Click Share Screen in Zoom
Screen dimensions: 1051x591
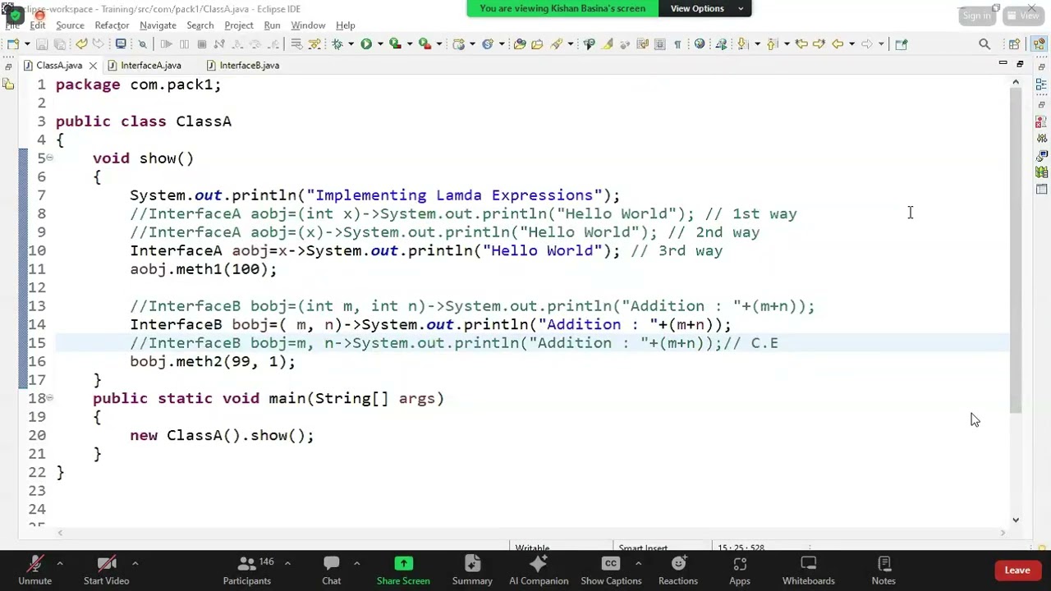[403, 569]
